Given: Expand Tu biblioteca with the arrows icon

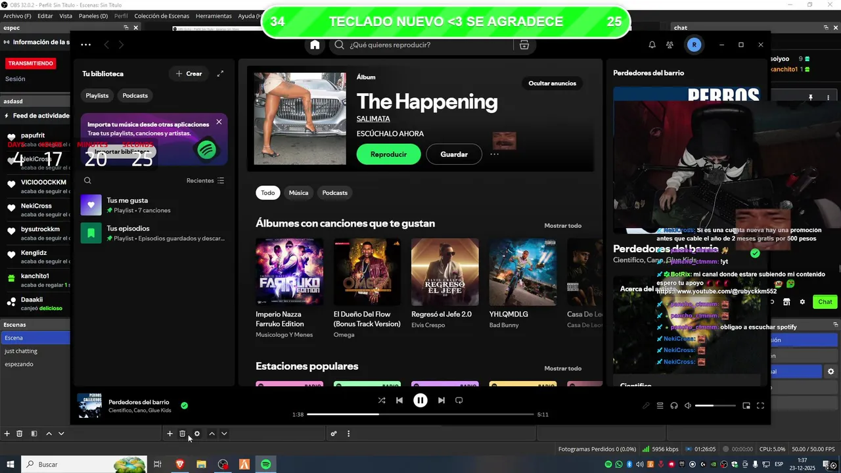Looking at the screenshot, I should [x=220, y=74].
